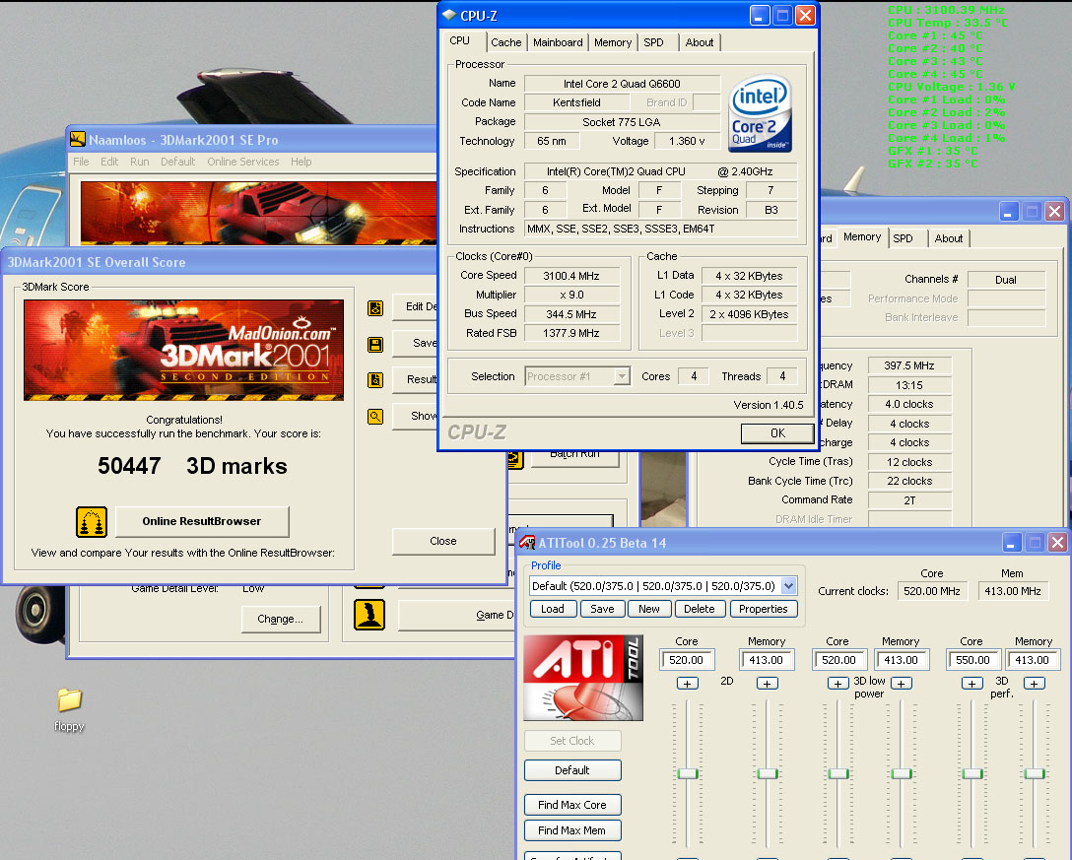Increase the 2D Core clock with plus button
Screen dimensions: 1072x860
tap(687, 684)
